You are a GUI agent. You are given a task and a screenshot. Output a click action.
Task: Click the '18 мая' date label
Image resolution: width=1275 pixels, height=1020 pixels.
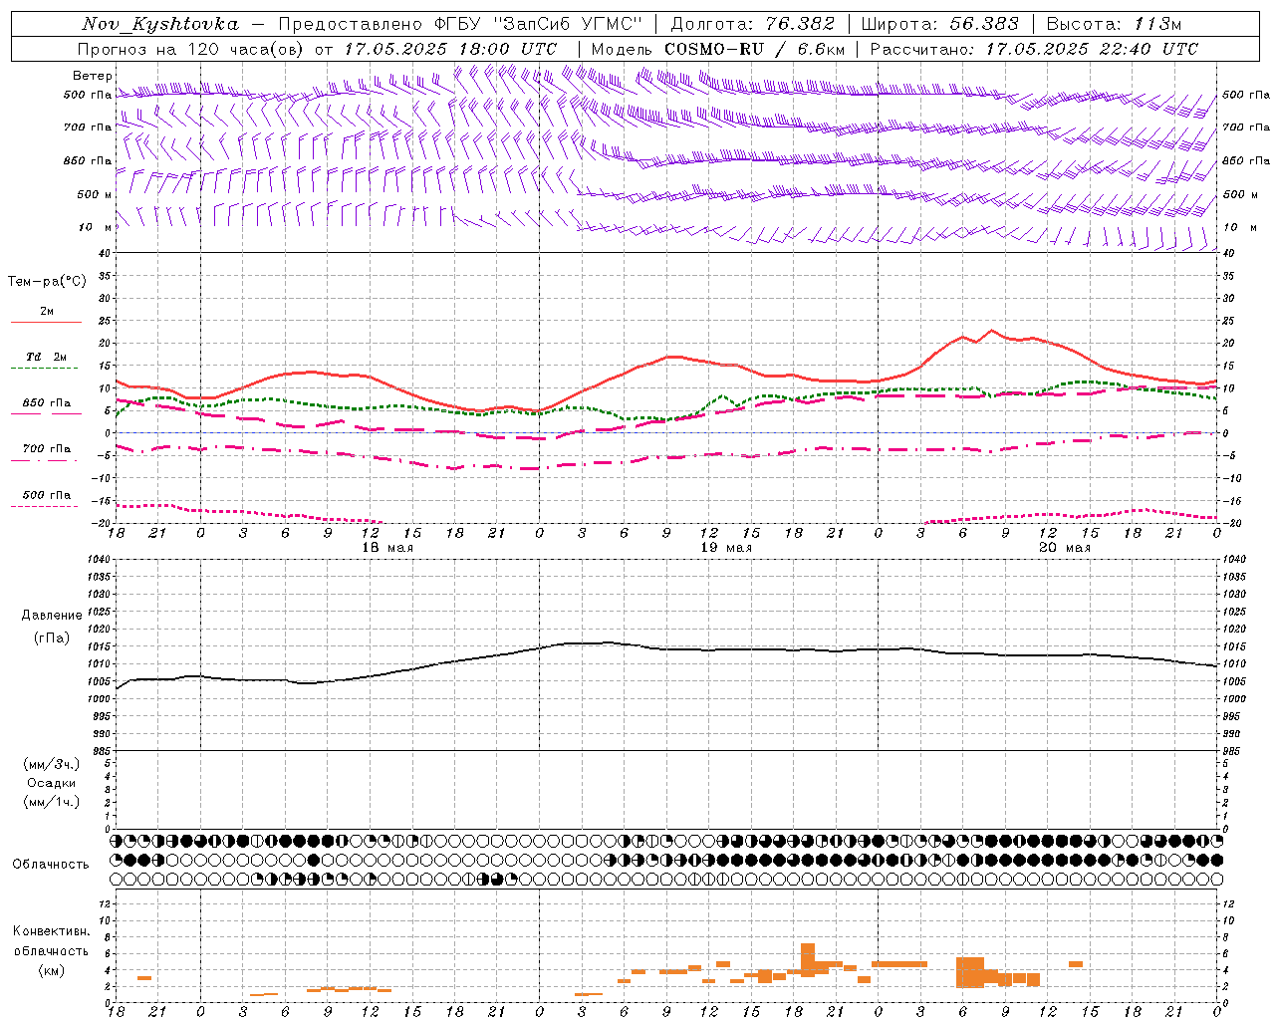tap(387, 548)
